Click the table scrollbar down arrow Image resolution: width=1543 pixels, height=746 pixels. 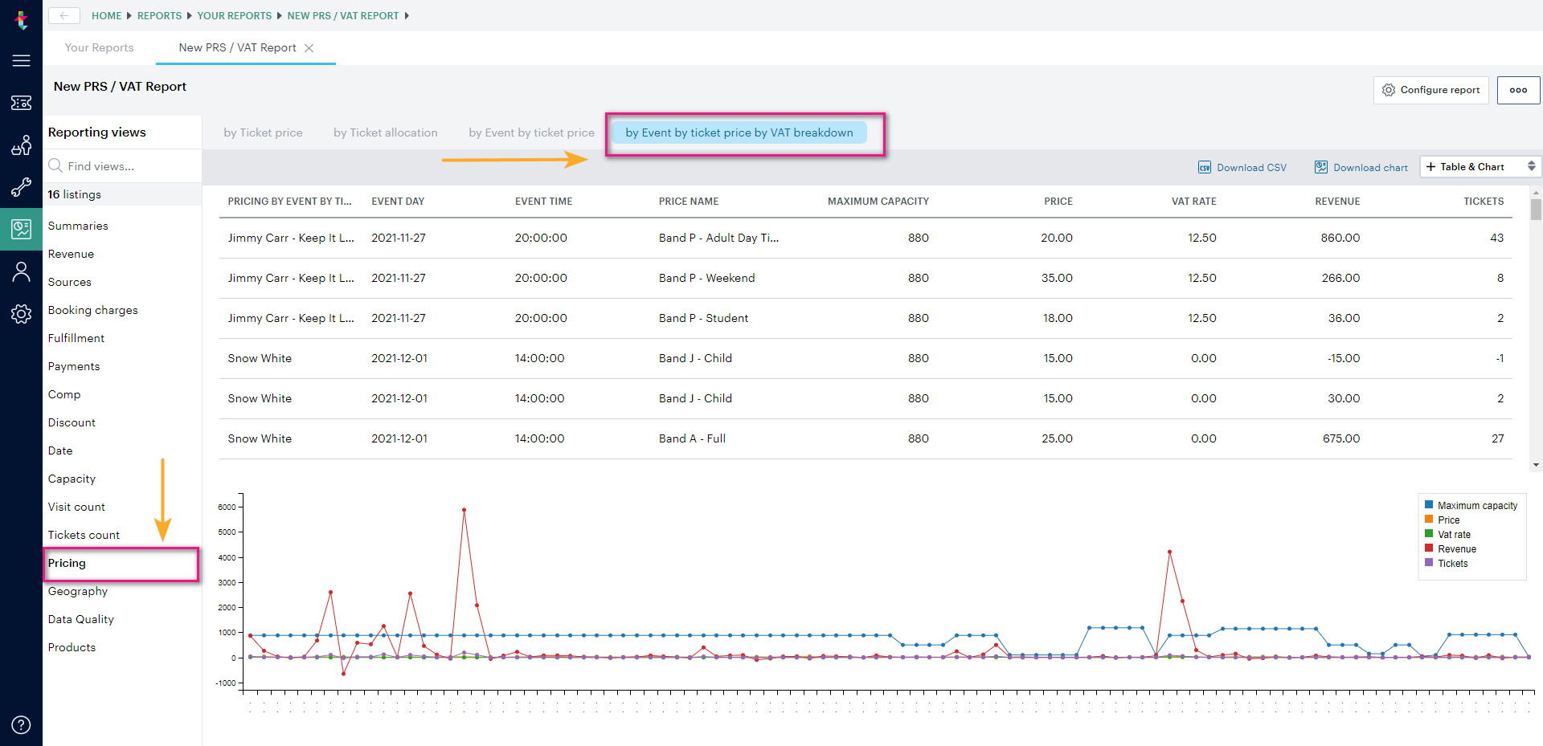1536,465
